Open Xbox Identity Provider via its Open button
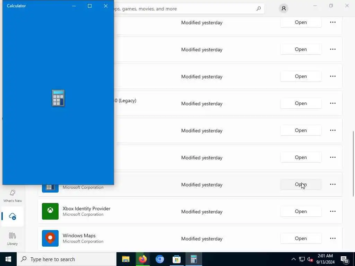 click(x=301, y=212)
